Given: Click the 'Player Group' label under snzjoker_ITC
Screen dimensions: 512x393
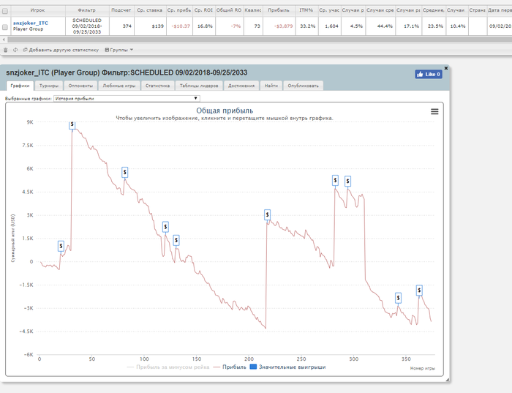Looking at the screenshot, I should pyautogui.click(x=28, y=29).
